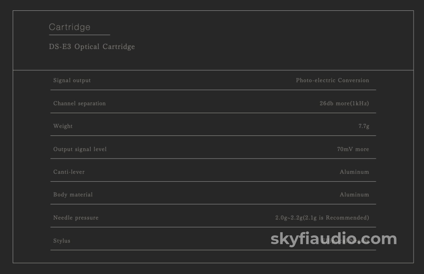Open the skyfiaudio.com watermark link
Screen dimensions: 424x274
point(333,239)
